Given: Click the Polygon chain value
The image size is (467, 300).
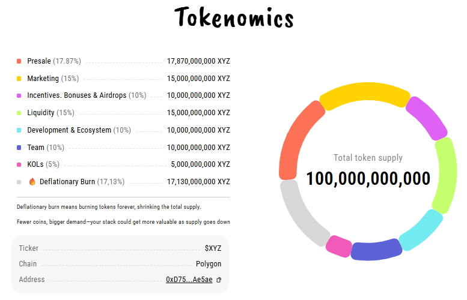Looking at the screenshot, I should pos(209,264).
